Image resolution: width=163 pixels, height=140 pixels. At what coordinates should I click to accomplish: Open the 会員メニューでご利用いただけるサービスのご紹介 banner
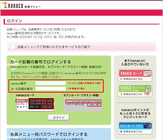81,47
